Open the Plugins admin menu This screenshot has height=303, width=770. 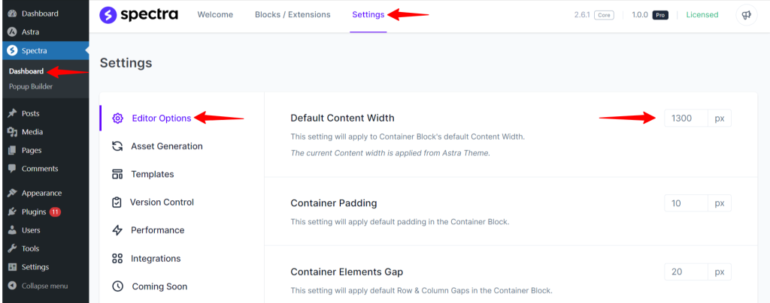[x=34, y=211]
